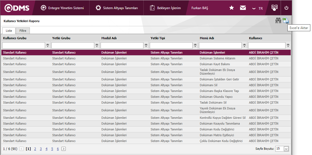Click filter icon beside Menü Adı field
The height and width of the screenshot is (155, 312).
pos(244,45)
